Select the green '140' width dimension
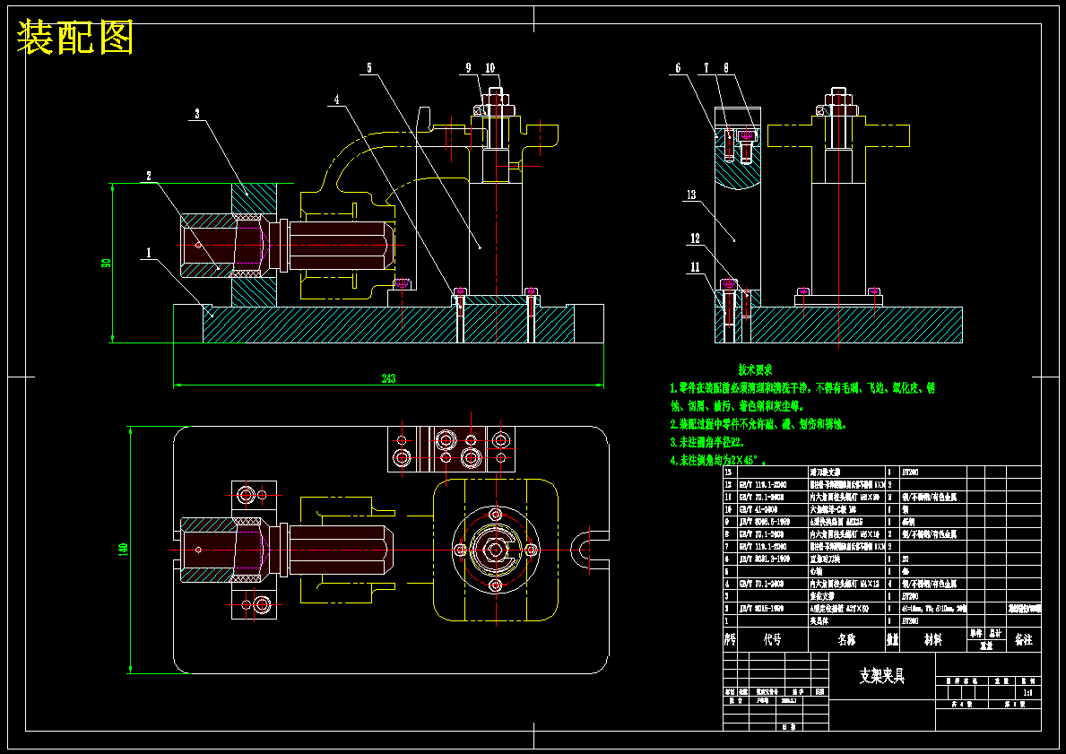 tap(124, 550)
